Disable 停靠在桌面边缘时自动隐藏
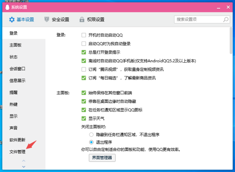The height and width of the screenshot is (172, 235). (x=84, y=101)
